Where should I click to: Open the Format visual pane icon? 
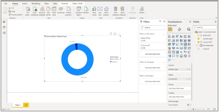pos(179,29)
